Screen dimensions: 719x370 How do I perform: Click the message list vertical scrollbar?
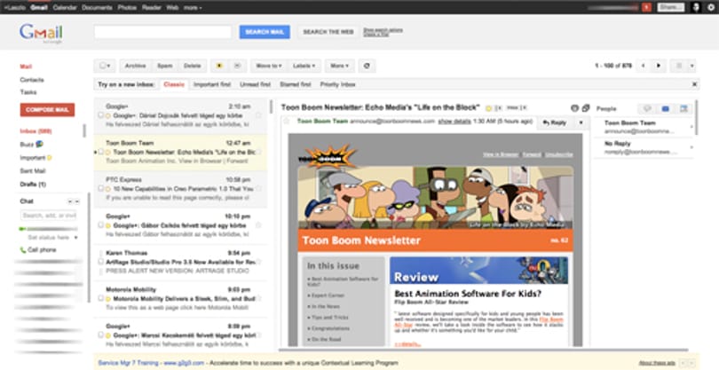tap(271, 106)
